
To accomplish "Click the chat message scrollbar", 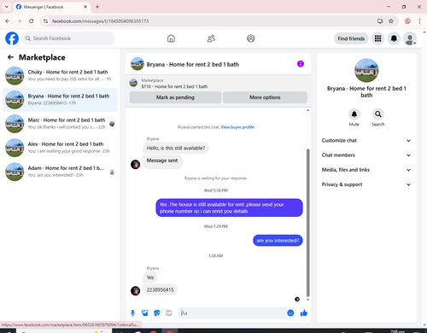I will [x=307, y=223].
